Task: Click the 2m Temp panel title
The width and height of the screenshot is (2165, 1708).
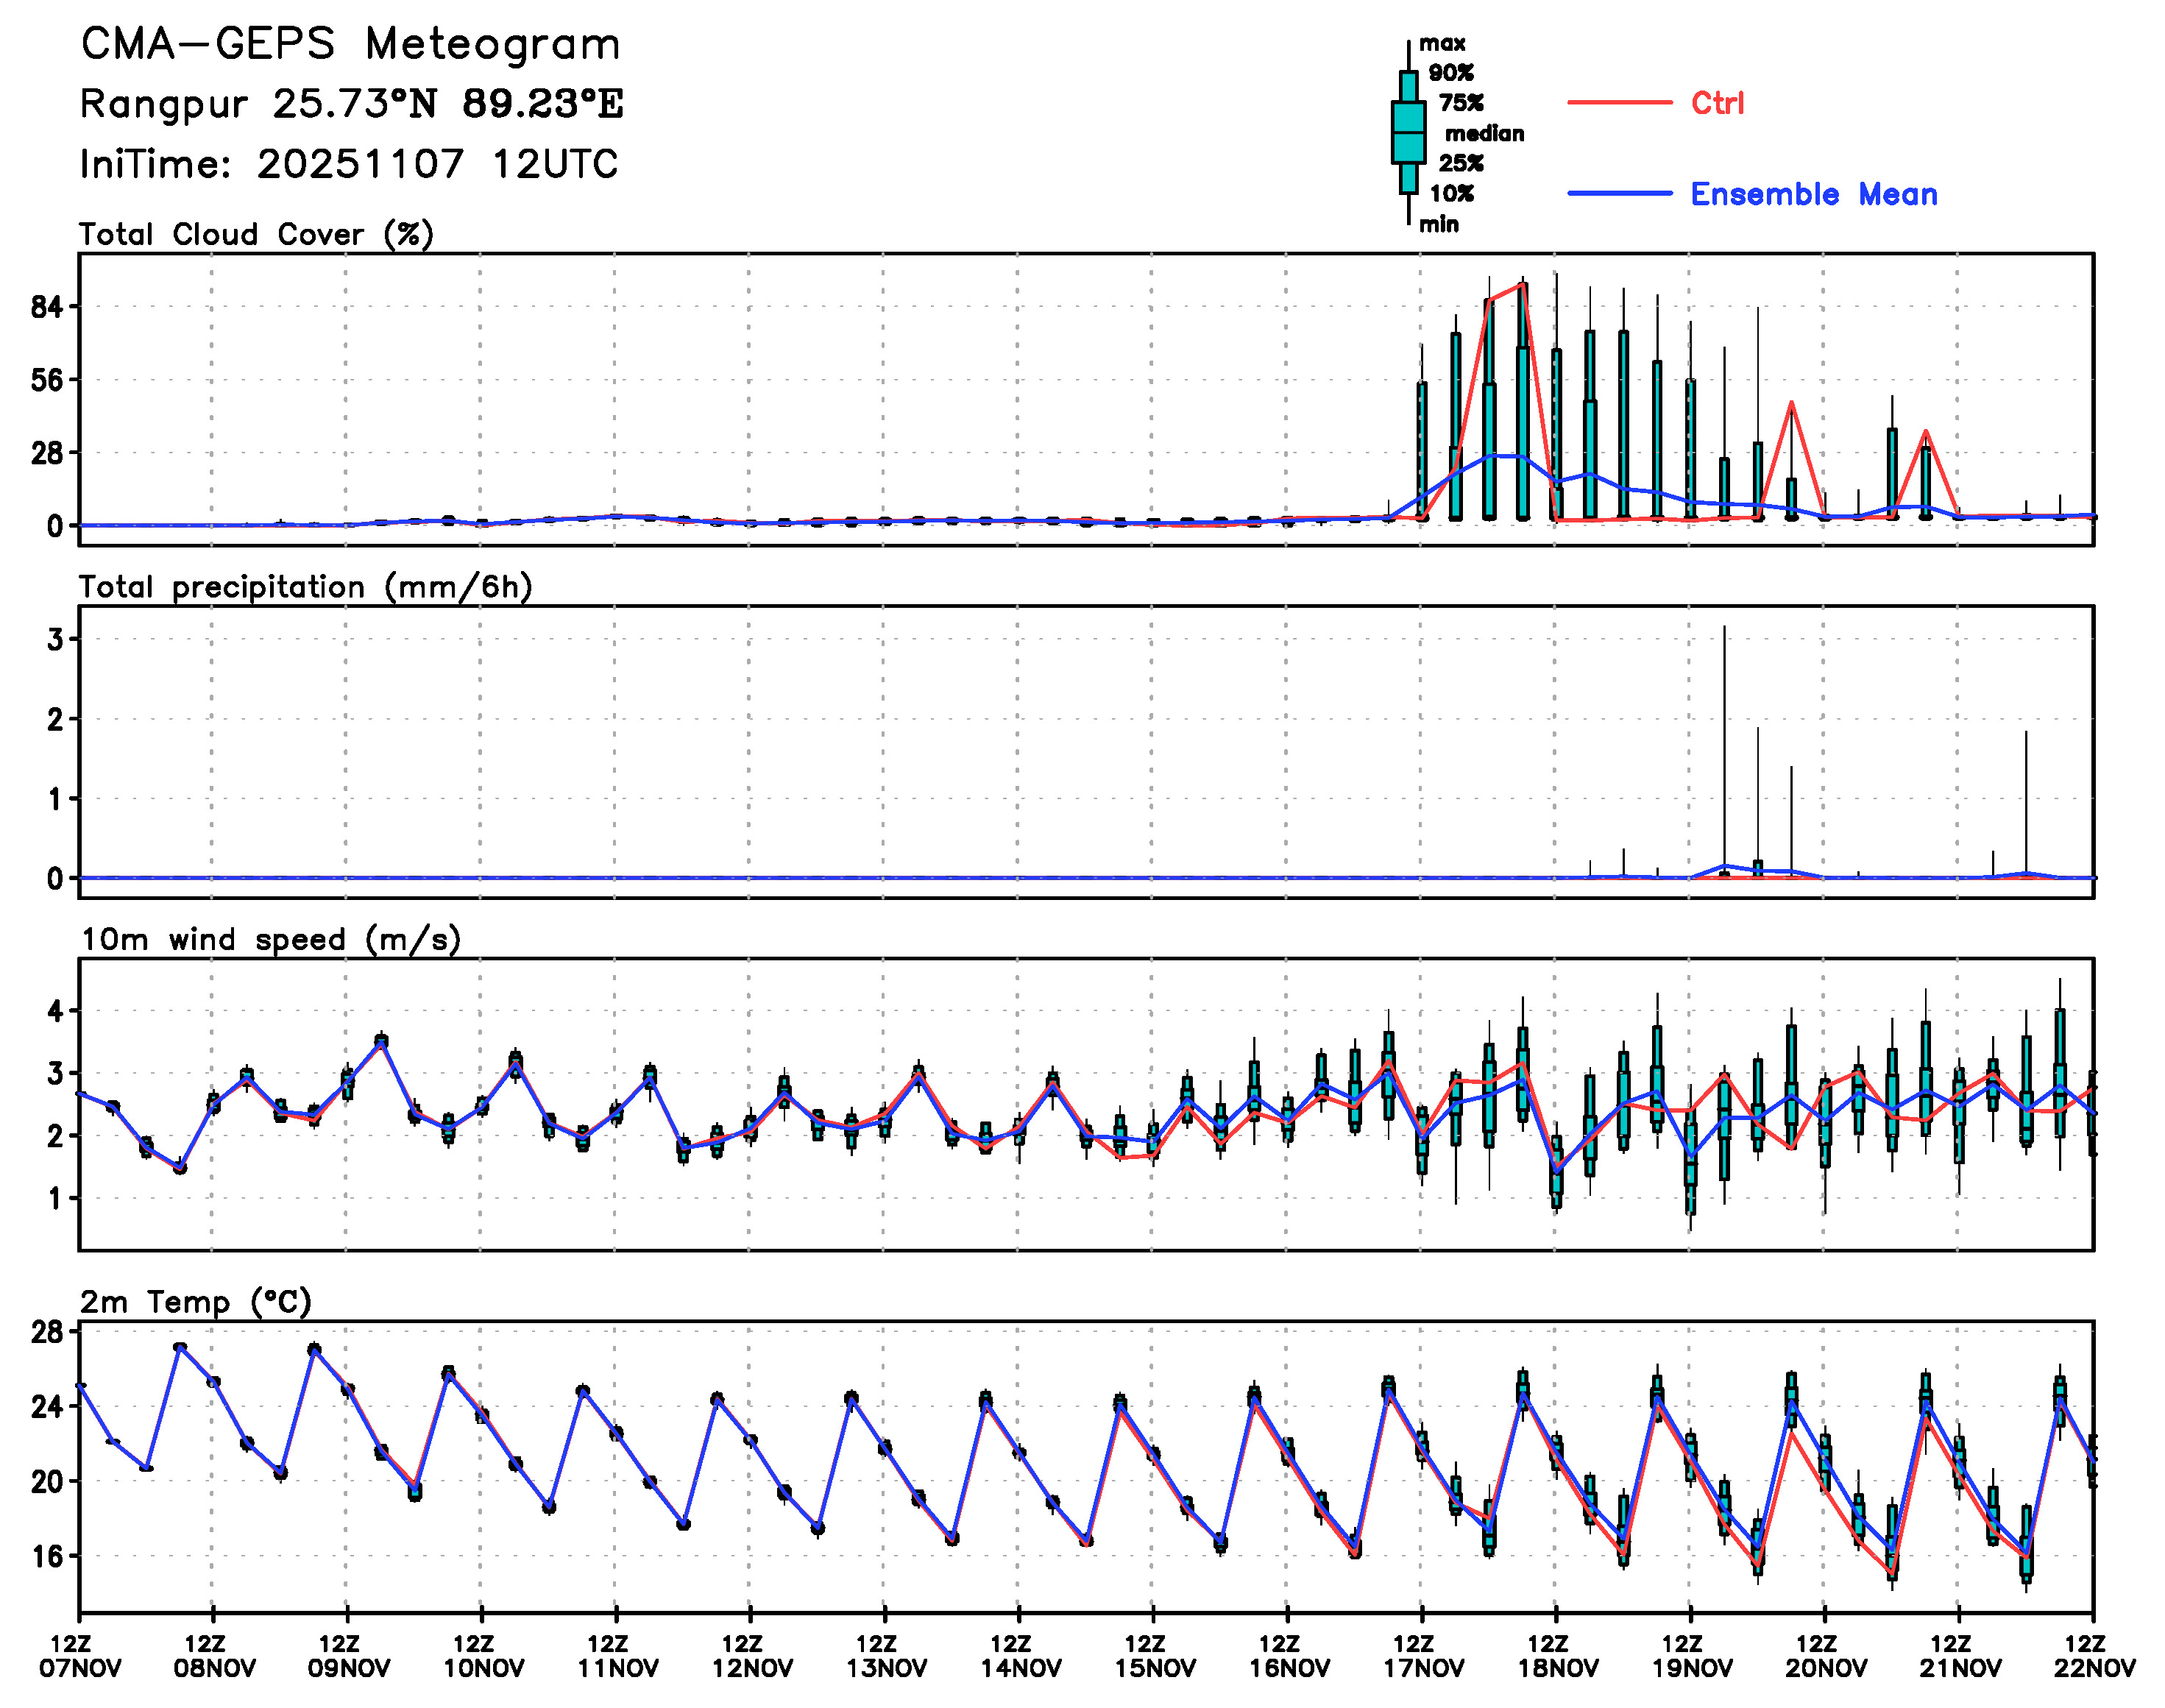Action: [196, 1302]
